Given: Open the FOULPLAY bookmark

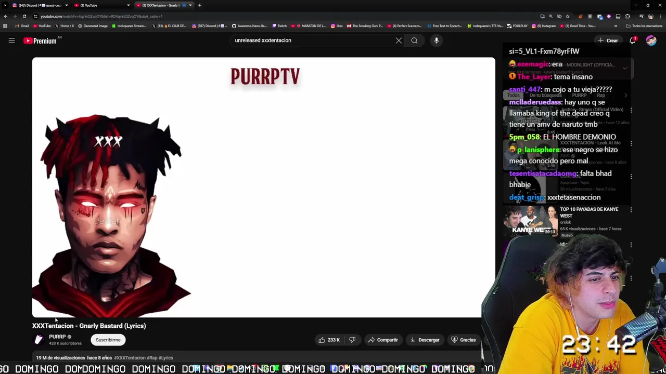Looking at the screenshot, I should coord(517,26).
